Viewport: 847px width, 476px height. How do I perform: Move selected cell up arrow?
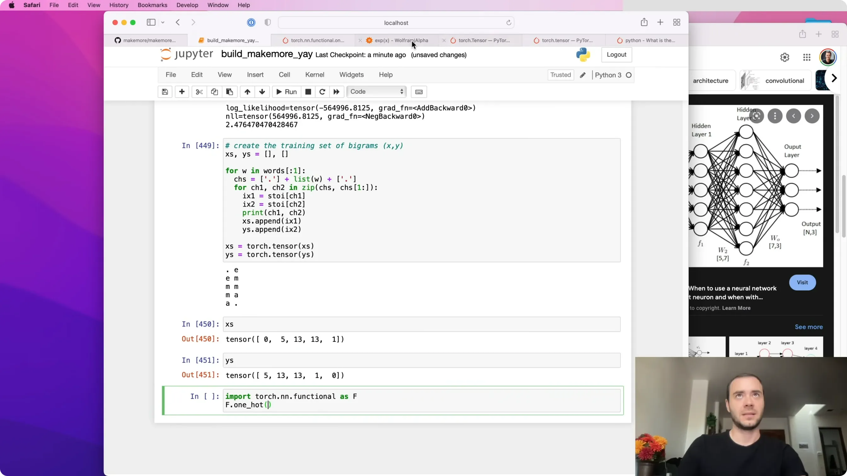(x=247, y=92)
